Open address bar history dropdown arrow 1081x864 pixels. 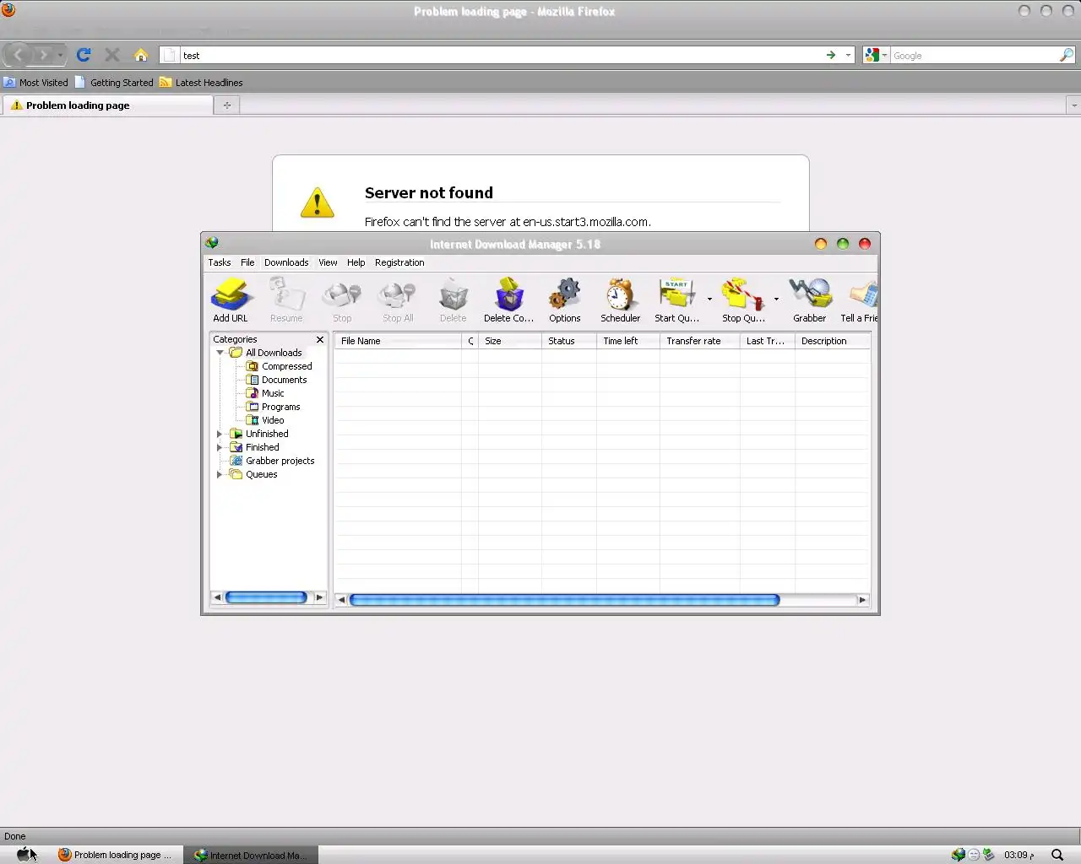(x=848, y=55)
